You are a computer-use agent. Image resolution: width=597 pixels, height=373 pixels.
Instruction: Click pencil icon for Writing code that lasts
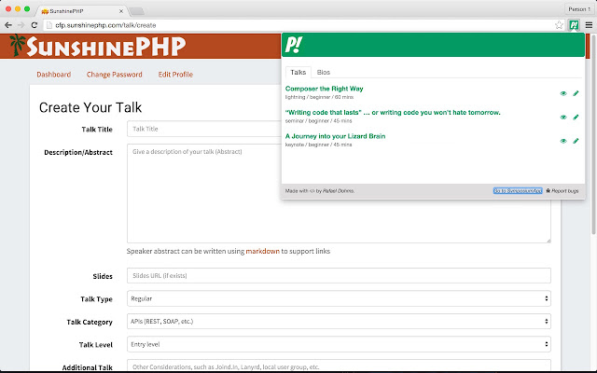[576, 117]
